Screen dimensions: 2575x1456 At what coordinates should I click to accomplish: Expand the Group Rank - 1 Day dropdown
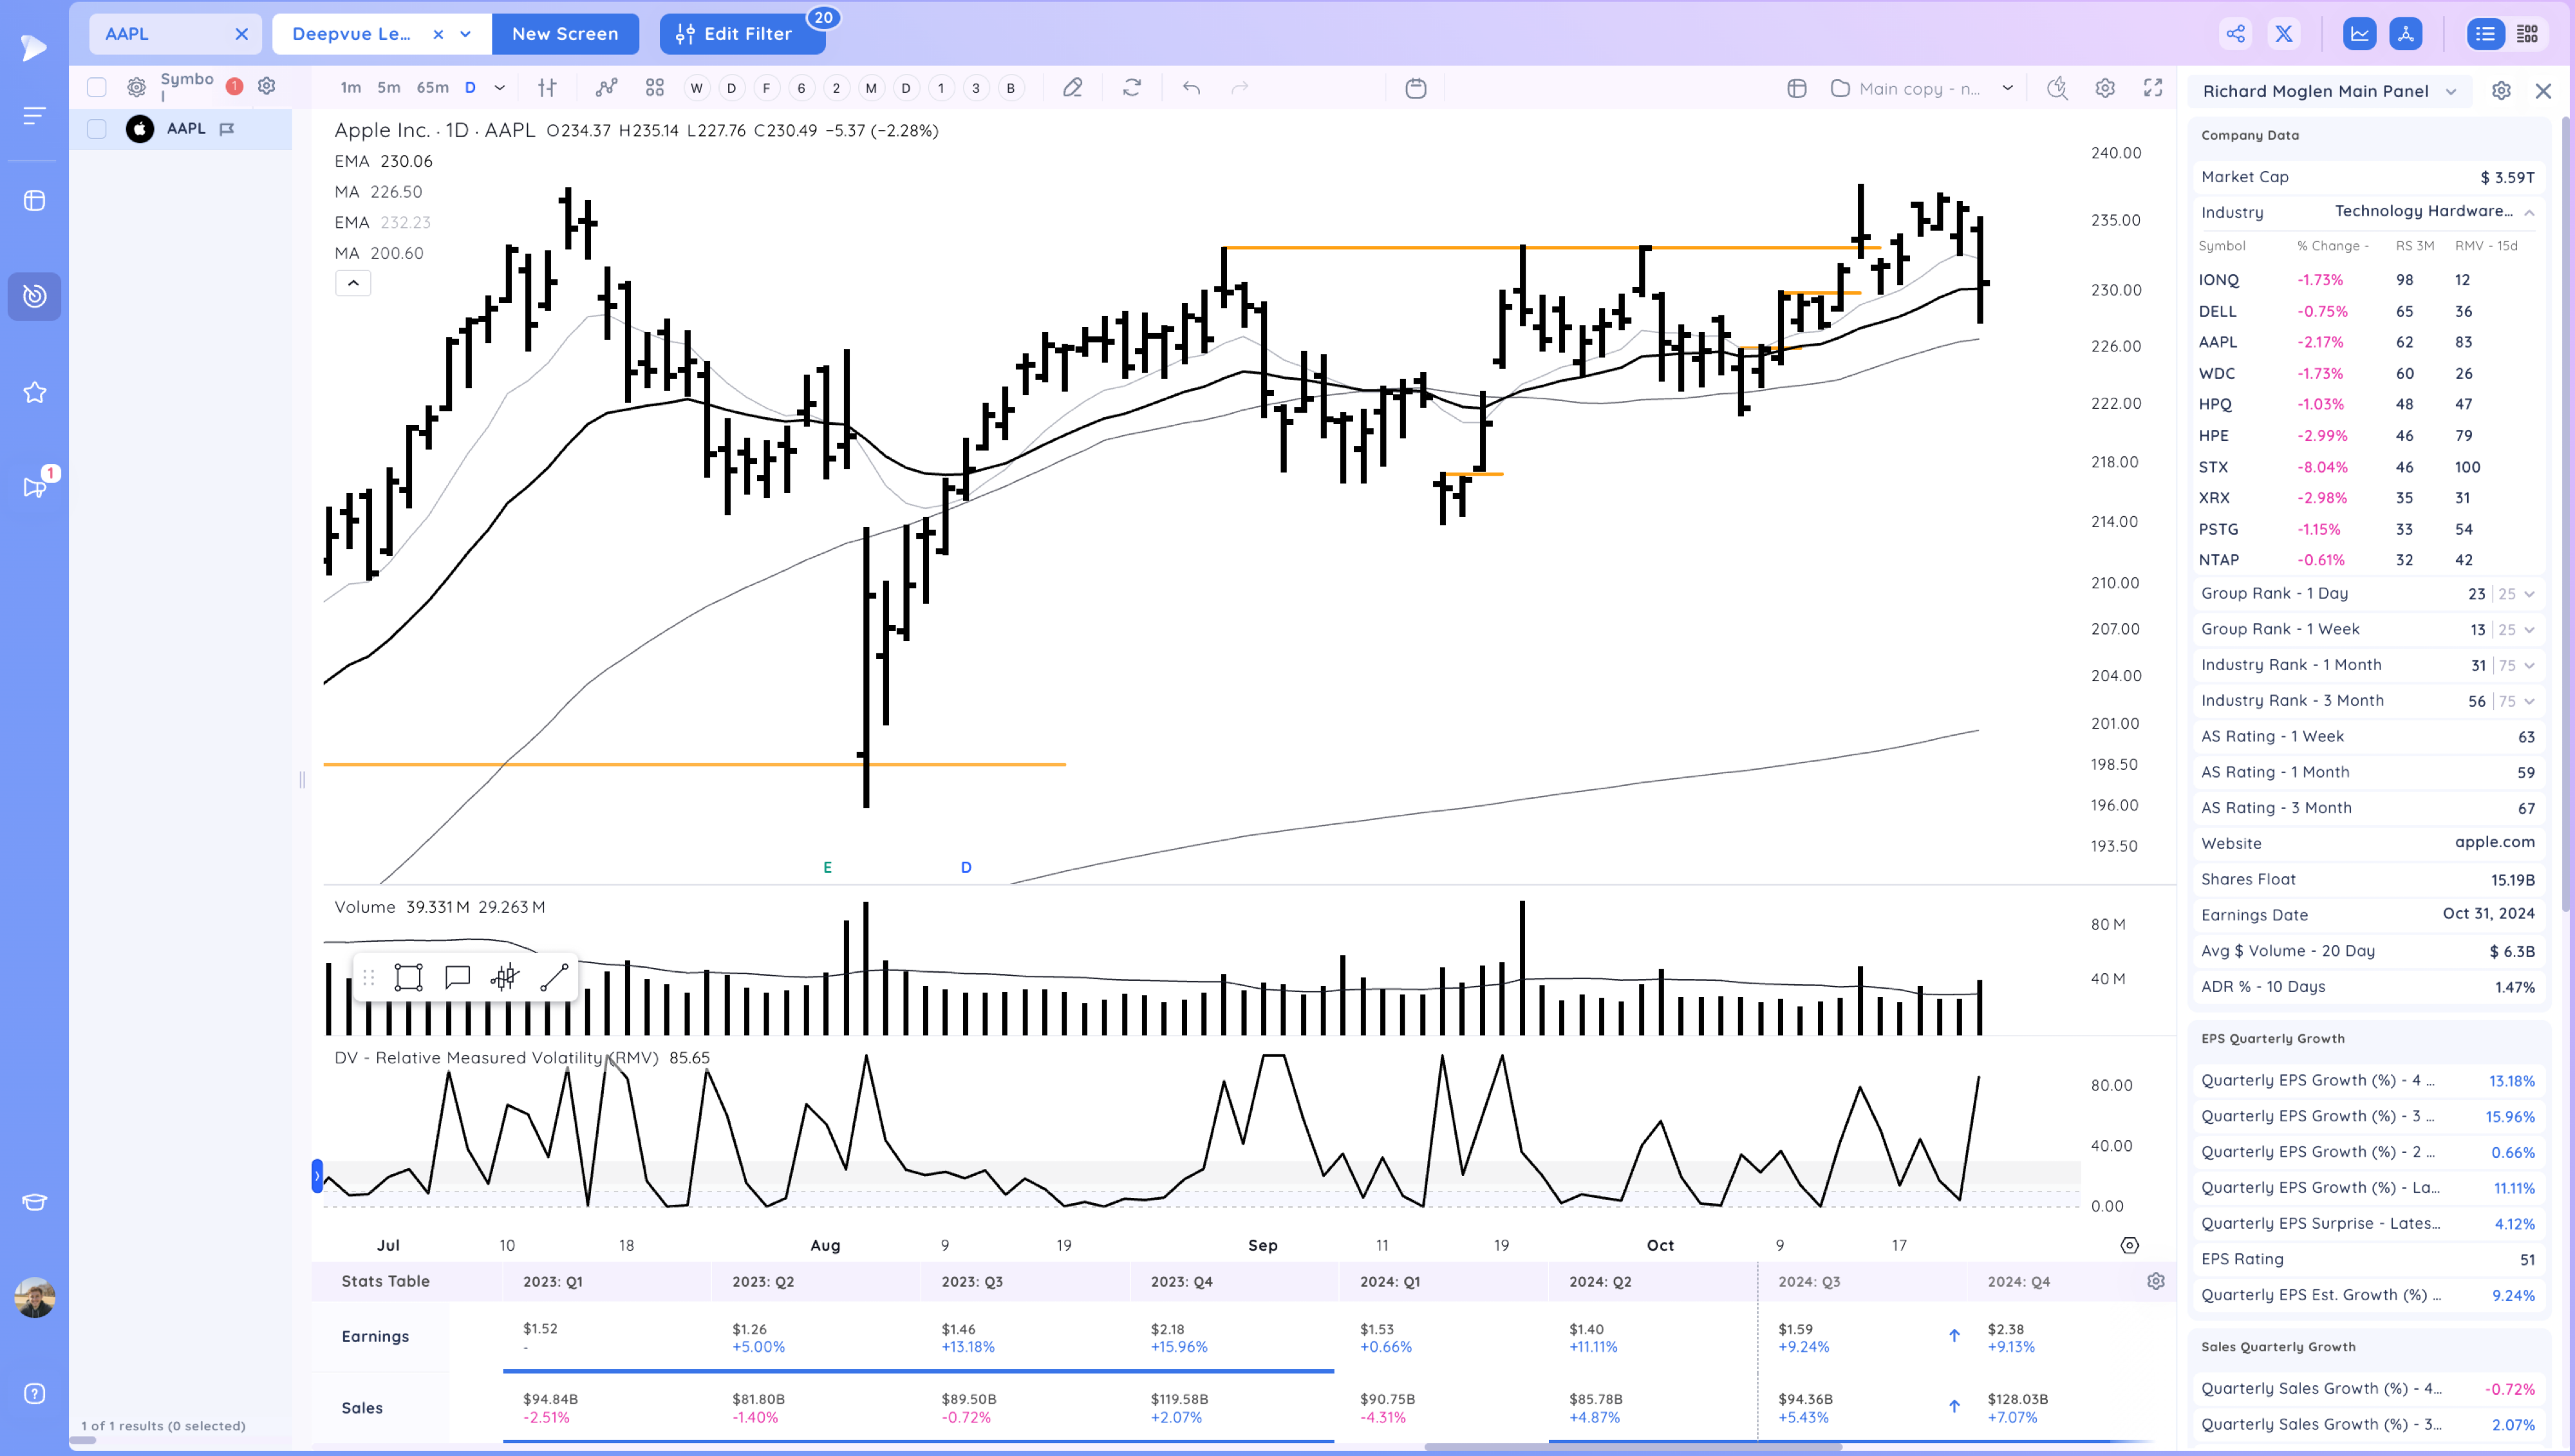coord(2529,593)
